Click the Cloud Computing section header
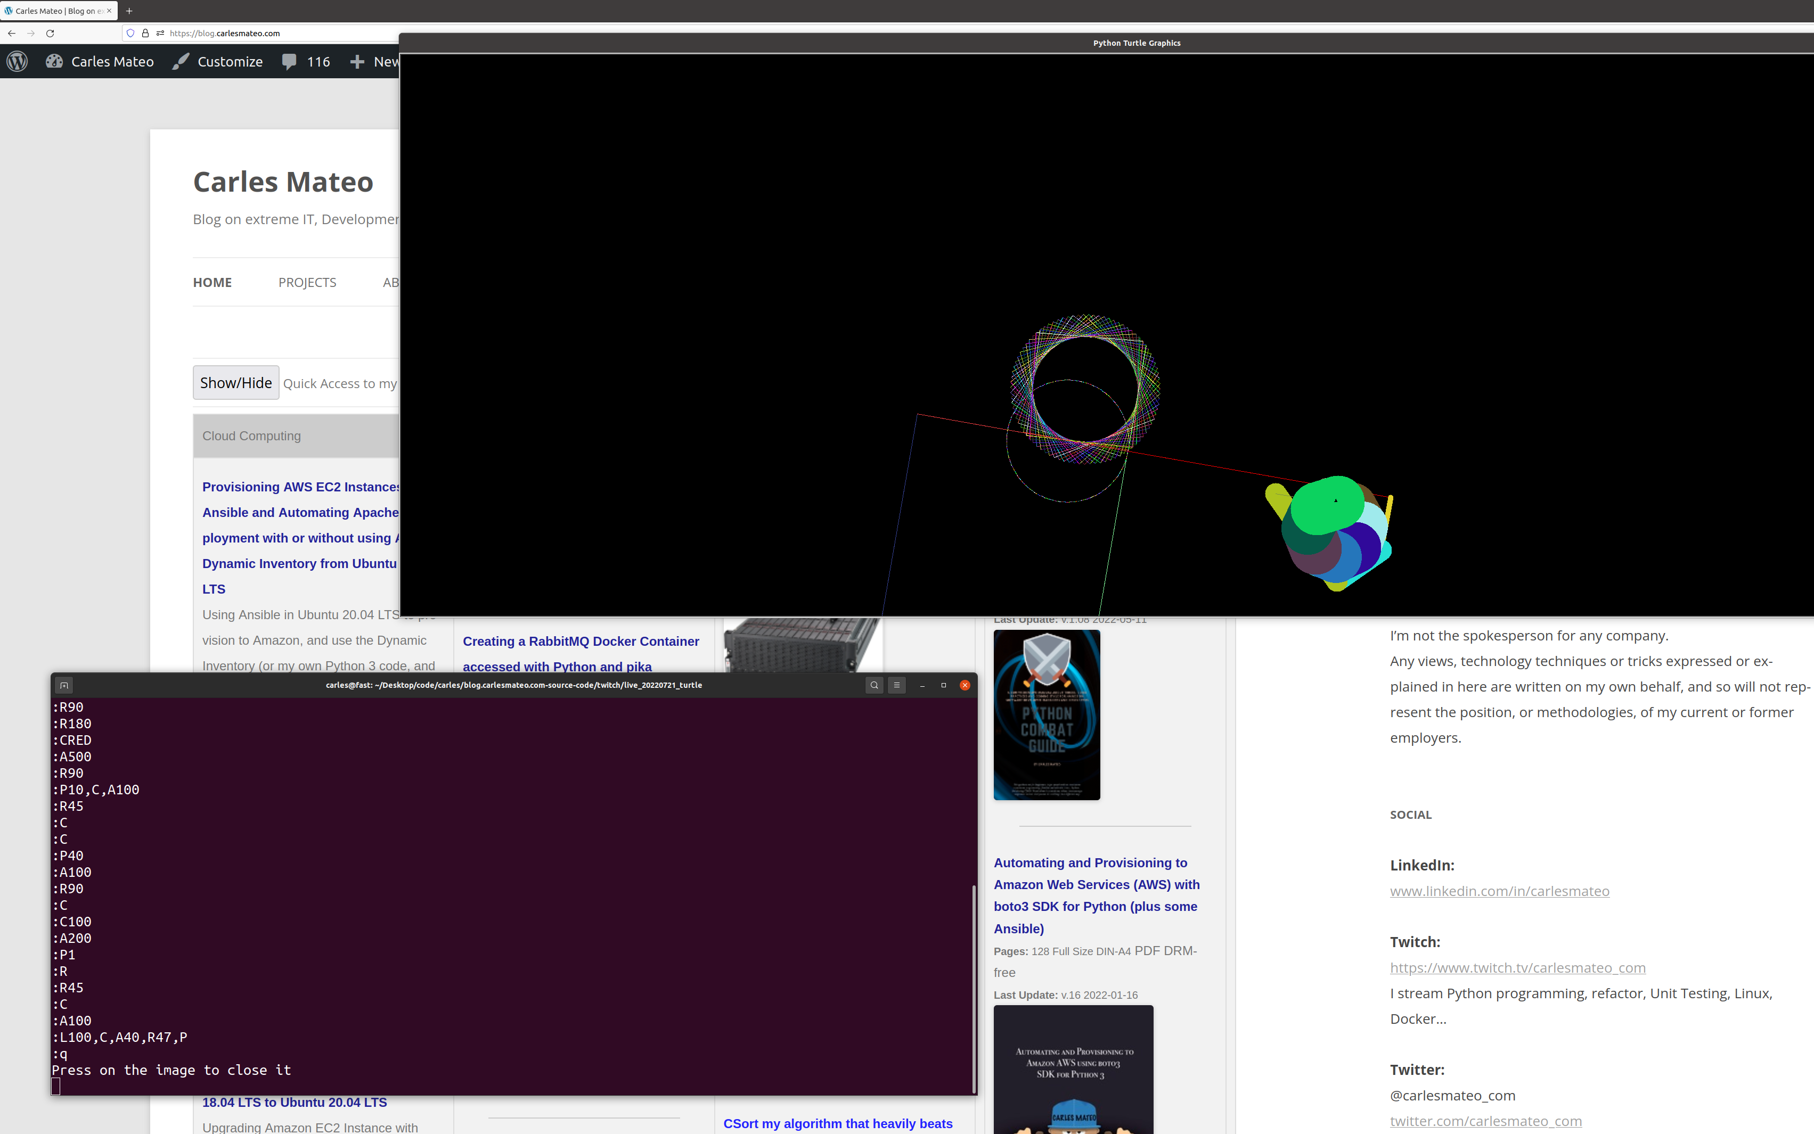 coord(296,435)
